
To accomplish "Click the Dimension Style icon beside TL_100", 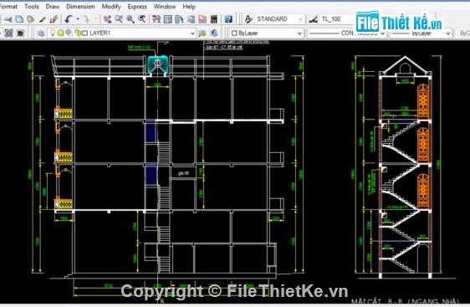I will [314, 19].
